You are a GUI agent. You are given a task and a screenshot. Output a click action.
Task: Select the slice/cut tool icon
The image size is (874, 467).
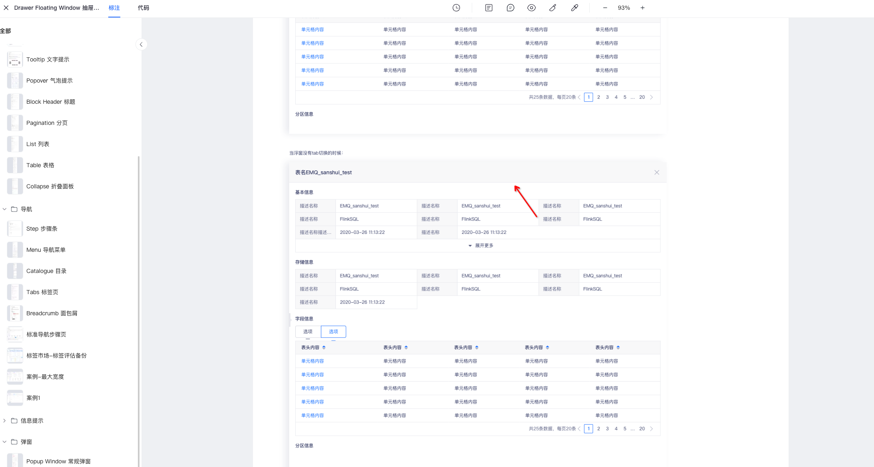pyautogui.click(x=552, y=8)
